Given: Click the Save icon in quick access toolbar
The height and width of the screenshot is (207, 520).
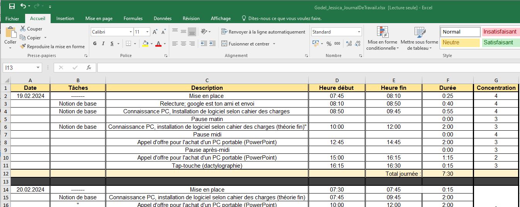Looking at the screenshot, I should pyautogui.click(x=12, y=6).
